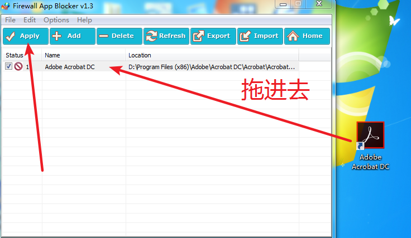Screen dimensions: 411x238
Task: Sort by the Location column header
Action: [x=212, y=55]
